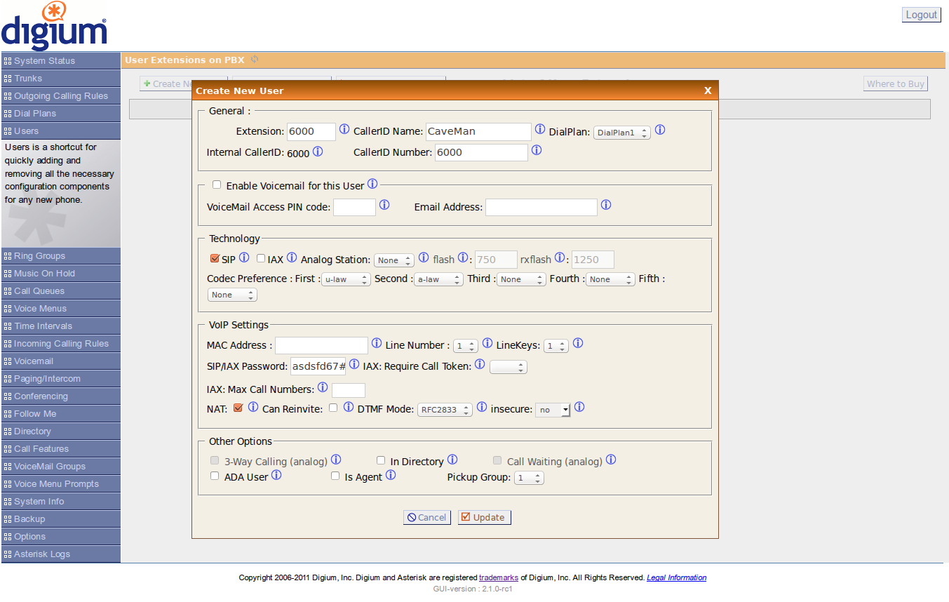Open Ring Groups in the sidebar

coord(60,256)
